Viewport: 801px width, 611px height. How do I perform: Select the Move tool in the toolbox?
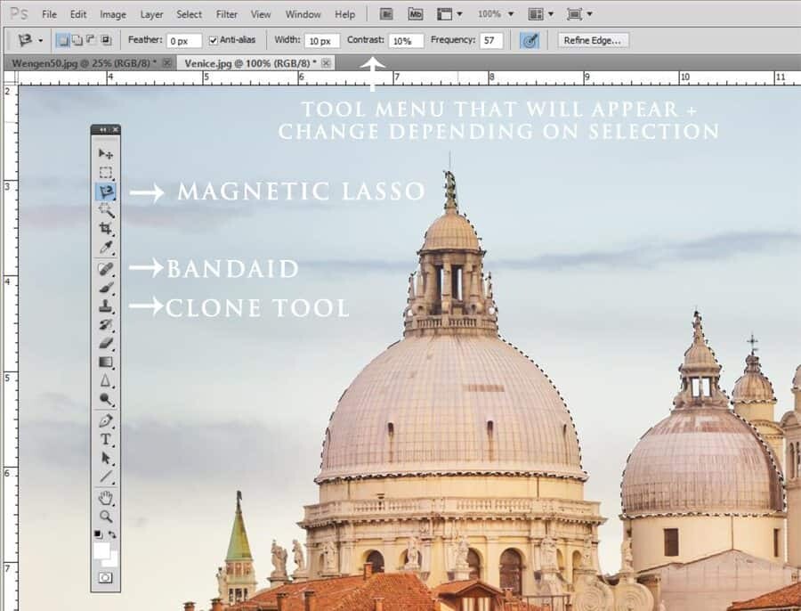pyautogui.click(x=106, y=154)
